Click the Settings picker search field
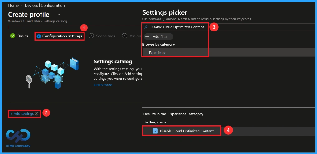Image resolution: width=317 pixels, height=154 pixels. tap(229, 27)
